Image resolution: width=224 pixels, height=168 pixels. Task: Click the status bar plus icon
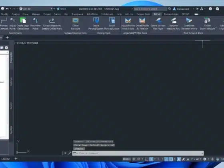point(212,159)
